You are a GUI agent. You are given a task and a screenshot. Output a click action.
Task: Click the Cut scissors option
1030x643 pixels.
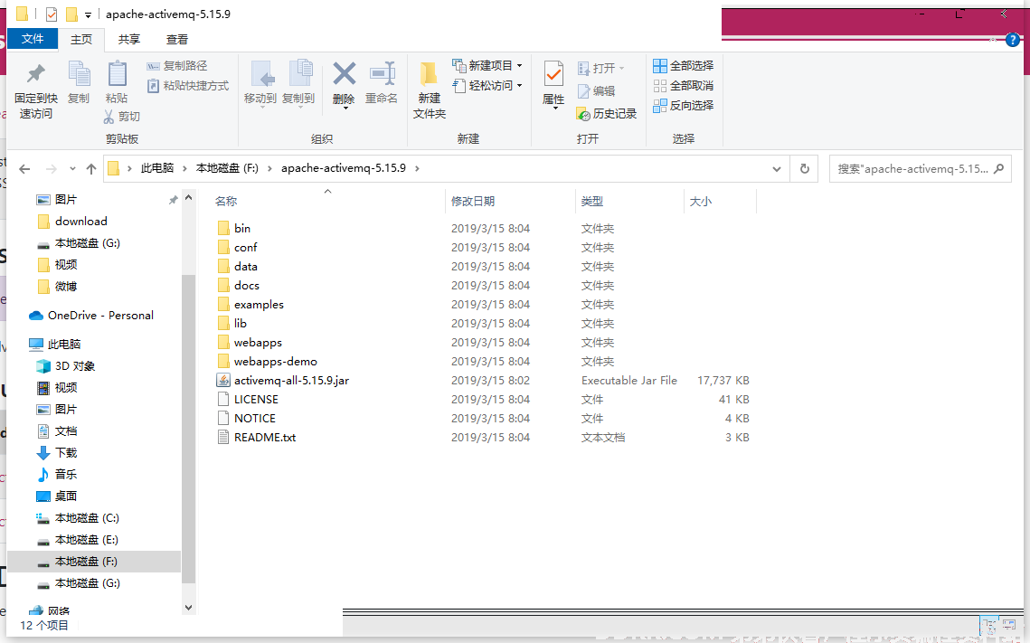[122, 117]
